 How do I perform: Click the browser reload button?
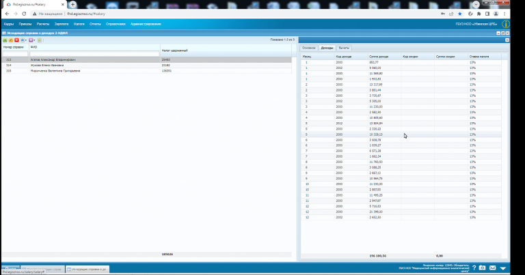[24, 14]
